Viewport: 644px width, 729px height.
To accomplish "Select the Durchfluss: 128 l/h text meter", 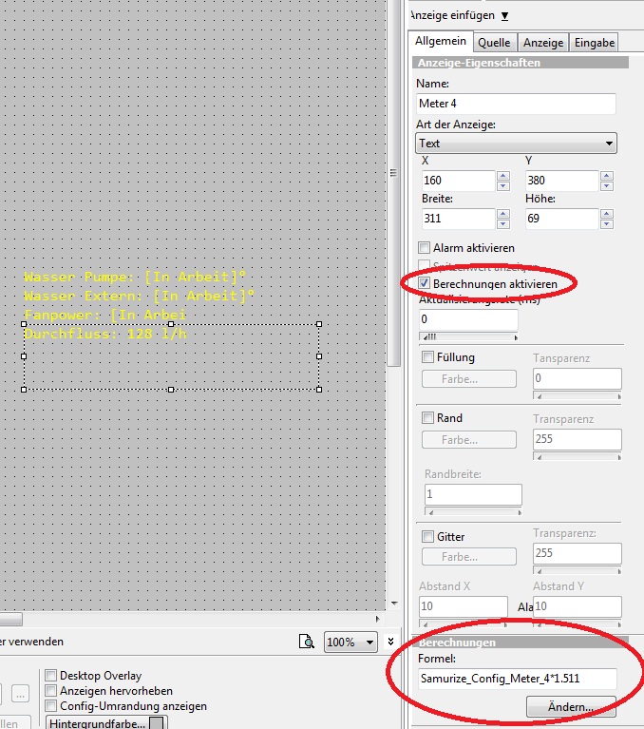I will 105,334.
